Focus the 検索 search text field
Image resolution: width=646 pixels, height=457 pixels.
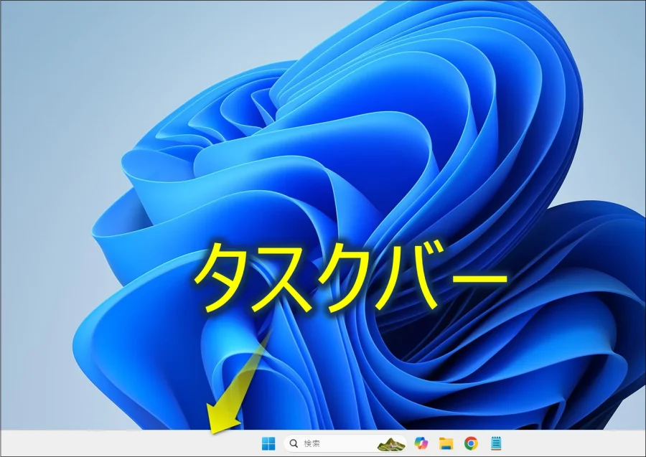click(x=330, y=443)
